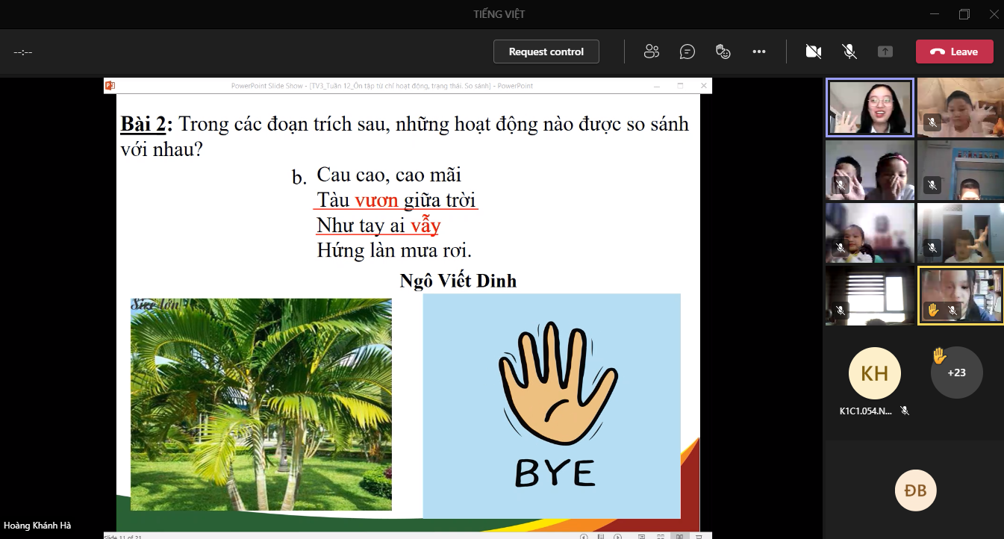Viewport: 1004px width, 539px height.
Task: Click the palm tree photo on slide
Action: click(x=261, y=404)
